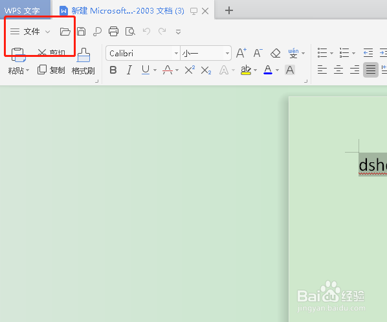The image size is (387, 322).
Task: Click in the 小一 font size box
Action: (x=203, y=53)
